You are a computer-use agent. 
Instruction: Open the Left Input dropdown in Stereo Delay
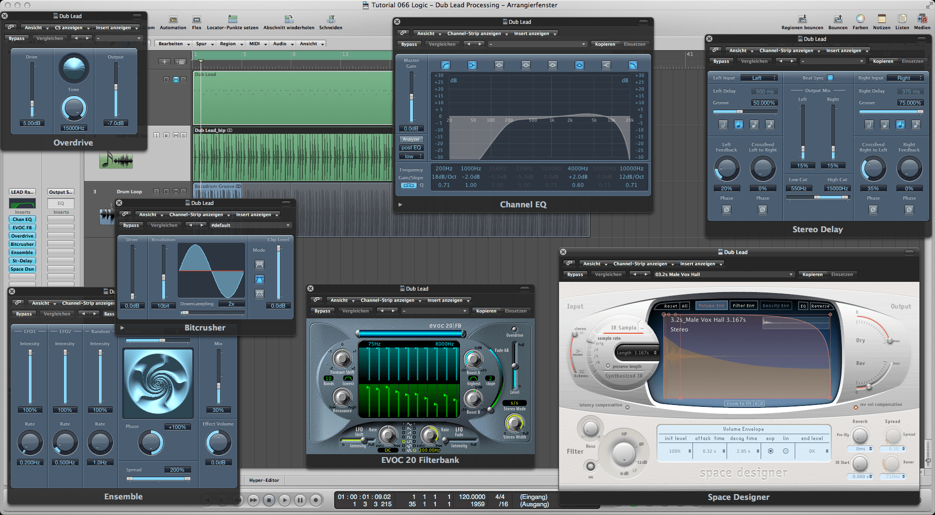click(x=759, y=78)
